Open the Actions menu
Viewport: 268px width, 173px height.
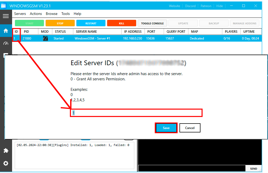[x=36, y=14]
